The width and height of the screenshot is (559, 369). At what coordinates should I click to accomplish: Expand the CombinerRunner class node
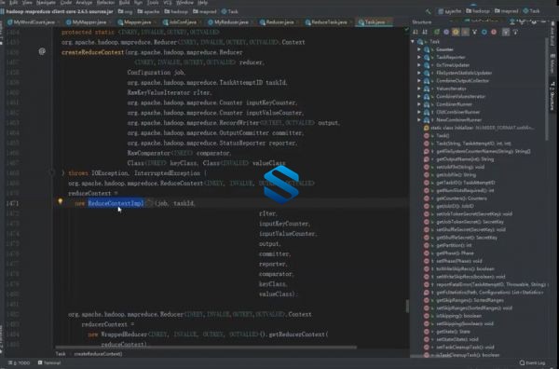pyautogui.click(x=419, y=104)
